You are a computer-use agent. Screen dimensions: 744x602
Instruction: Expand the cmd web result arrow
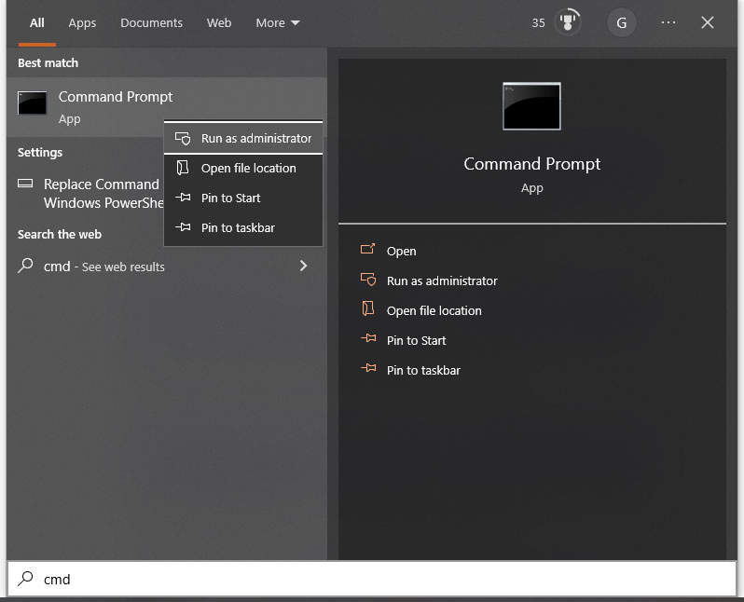(304, 266)
